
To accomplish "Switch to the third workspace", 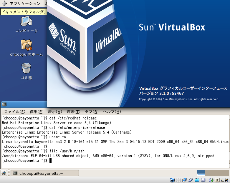I will 217,173.
